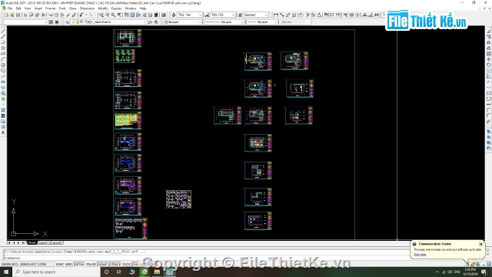Switch to the Layout1 tab
This screenshot has height=277, width=492.
click(x=43, y=243)
